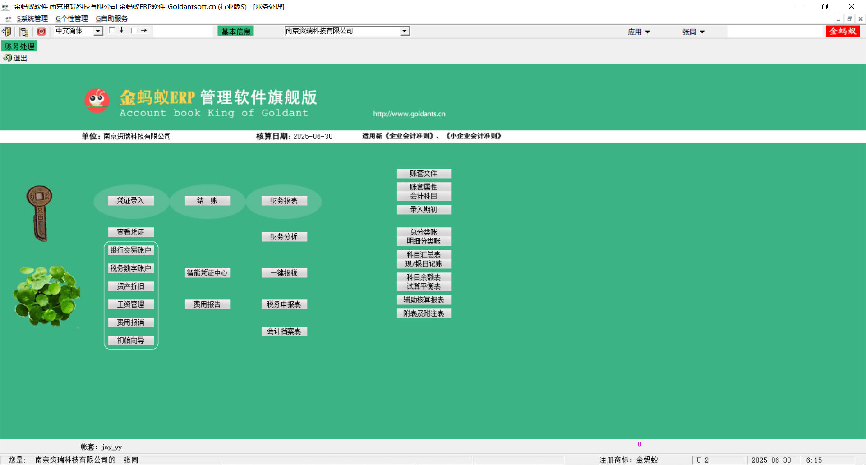Open the tree structure toolbar icon
Image resolution: width=866 pixels, height=465 pixels.
[x=24, y=32]
